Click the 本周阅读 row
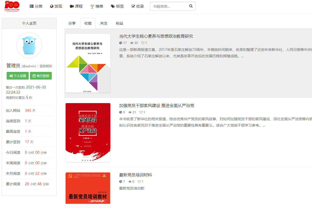Viewport: 312px width, 208px height. 29,163
